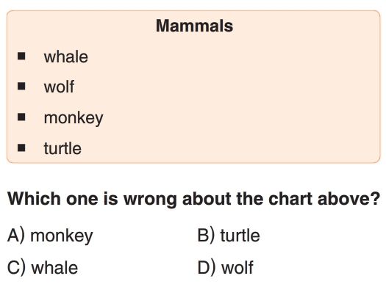Image resolution: width=386 pixels, height=284 pixels.
Task: Click the 'D)' letter label
Action: [207, 267]
